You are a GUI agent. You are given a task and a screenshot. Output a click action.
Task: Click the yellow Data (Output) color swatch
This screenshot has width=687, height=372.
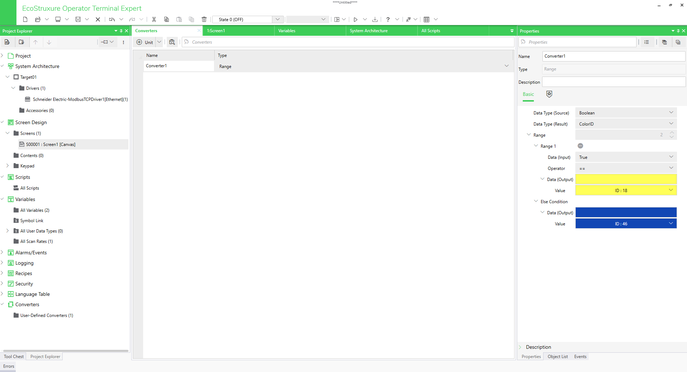coord(626,179)
